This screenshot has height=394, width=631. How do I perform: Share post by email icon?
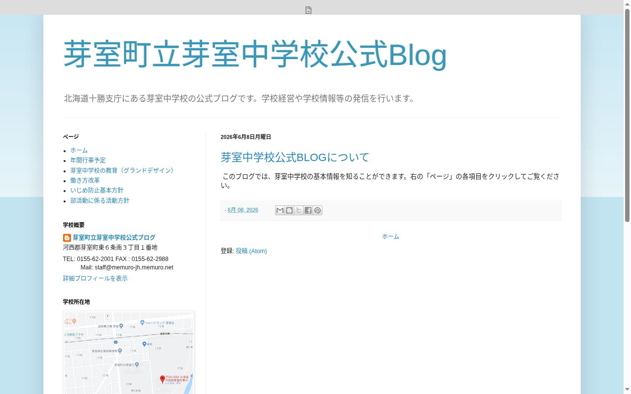pyautogui.click(x=280, y=210)
